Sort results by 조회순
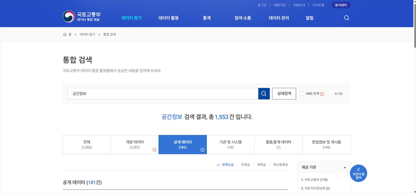This screenshot has width=416, height=193. [x=245, y=164]
